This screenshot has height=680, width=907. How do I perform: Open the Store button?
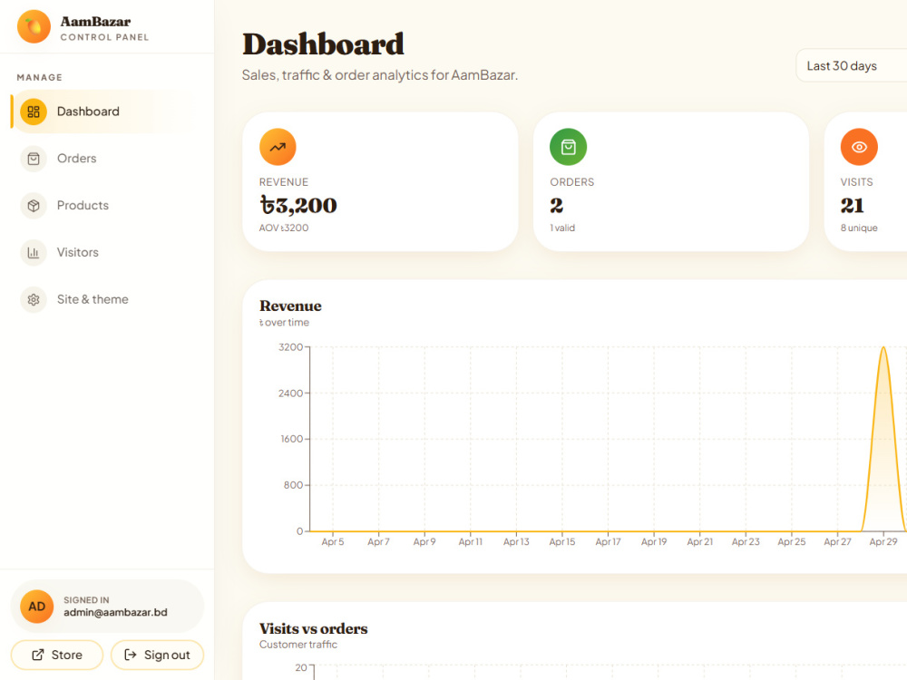point(56,656)
